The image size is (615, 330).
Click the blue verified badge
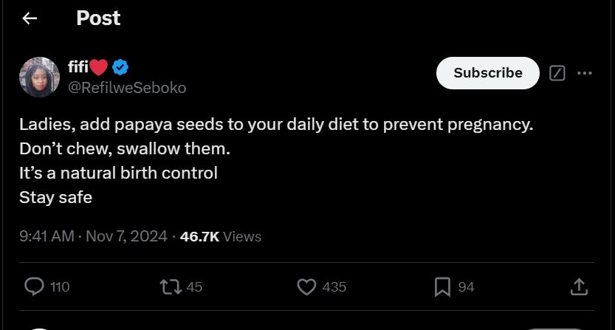(120, 68)
